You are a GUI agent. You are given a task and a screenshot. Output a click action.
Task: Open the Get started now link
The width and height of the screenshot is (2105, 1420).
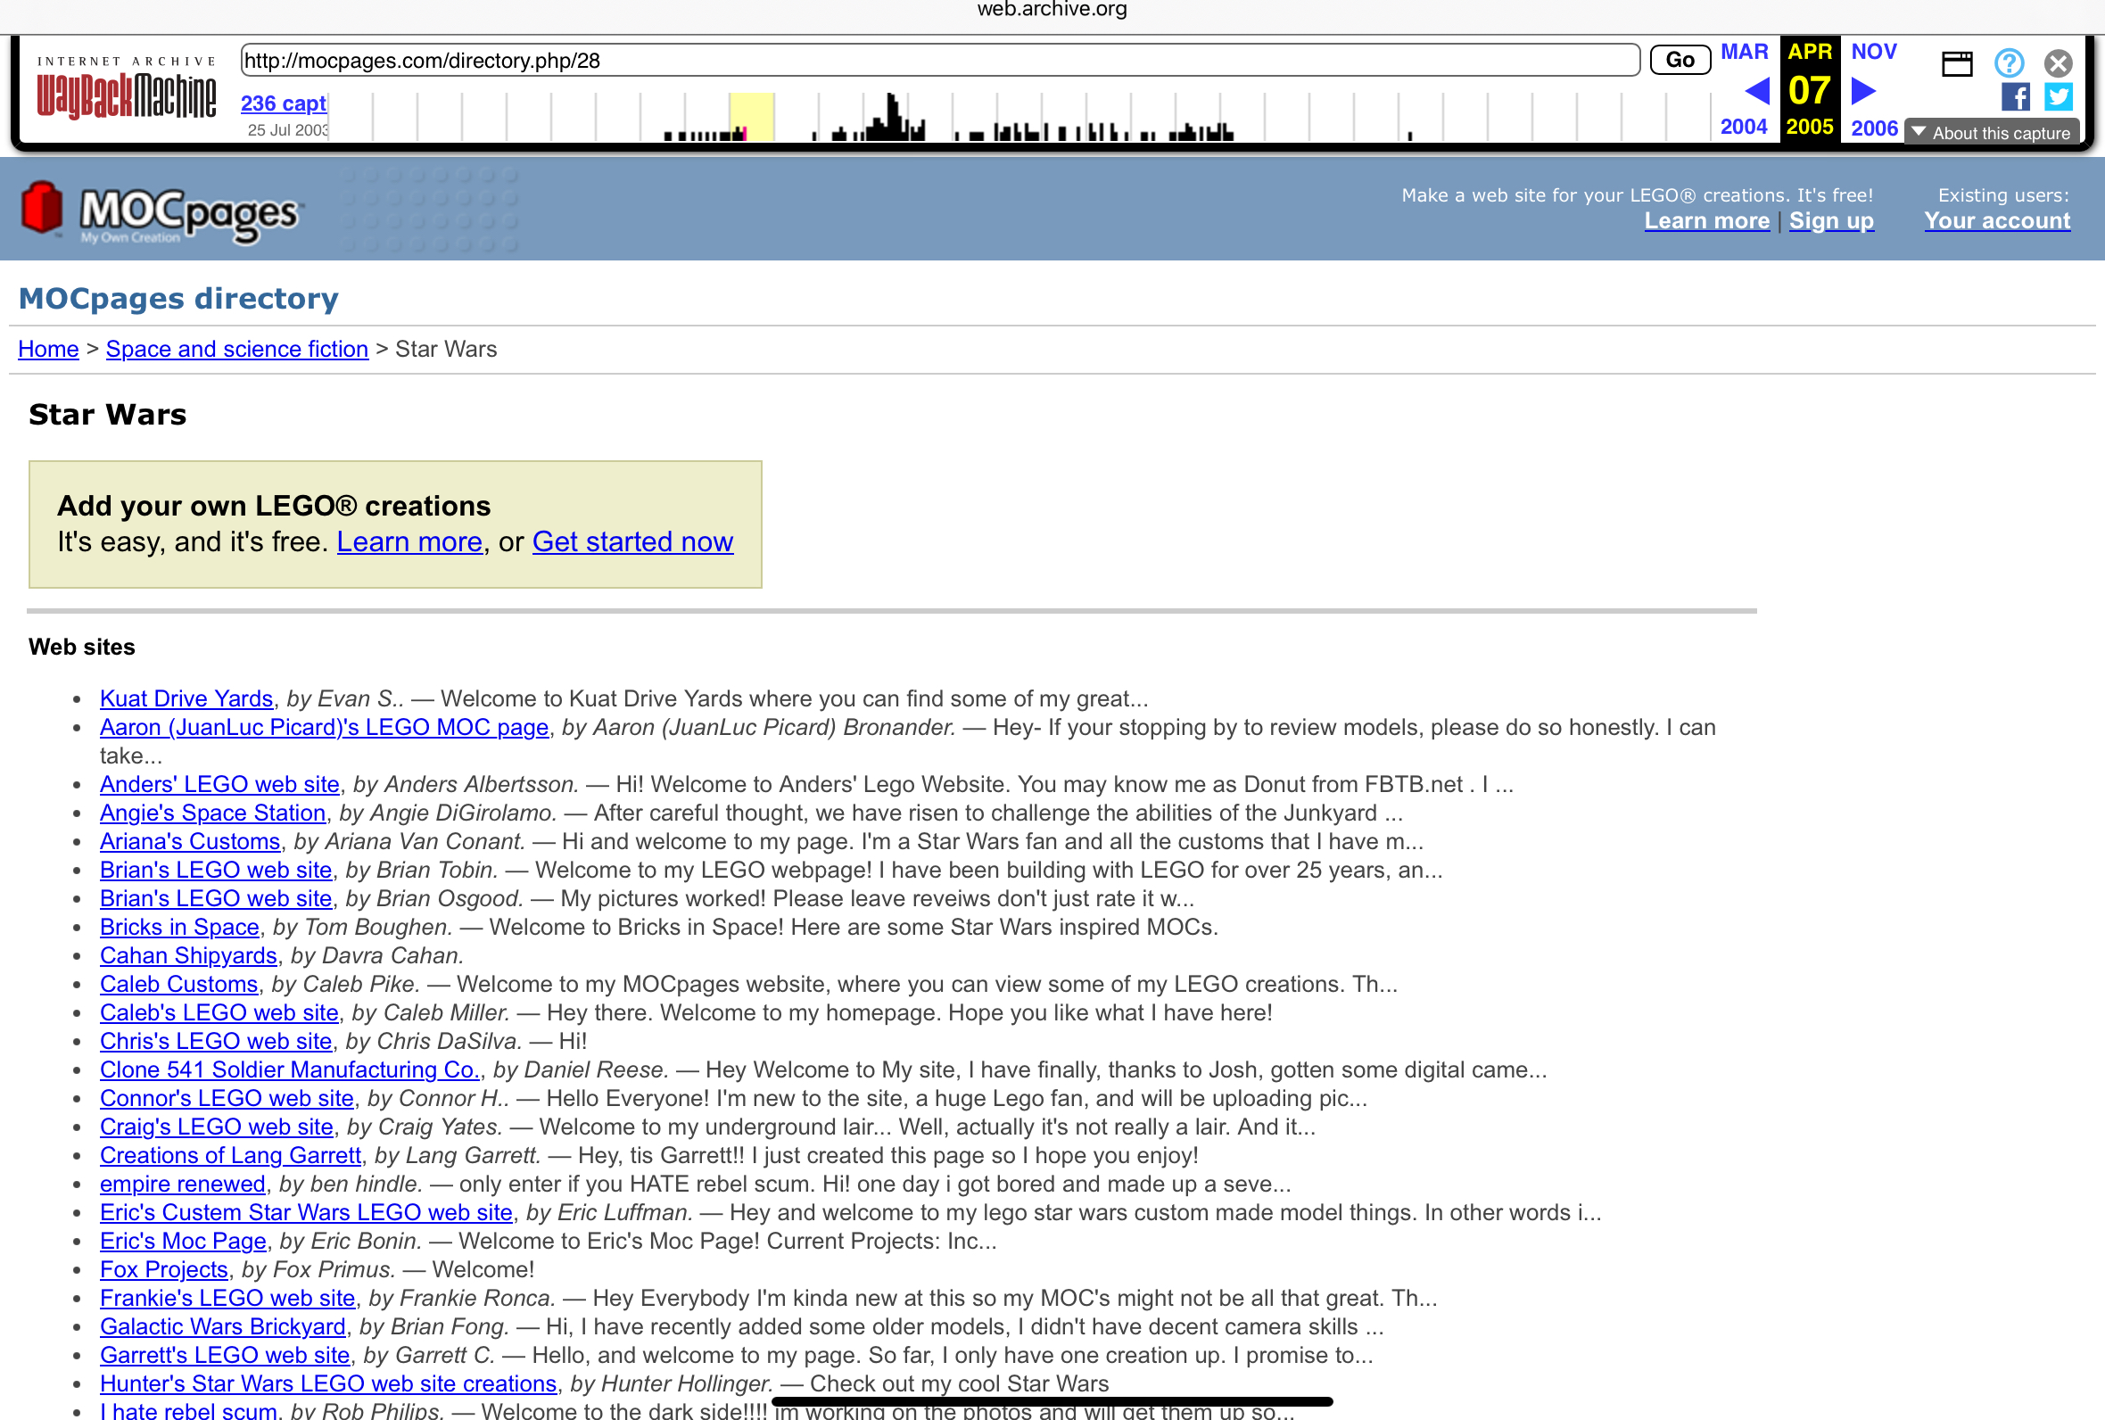tap(632, 541)
